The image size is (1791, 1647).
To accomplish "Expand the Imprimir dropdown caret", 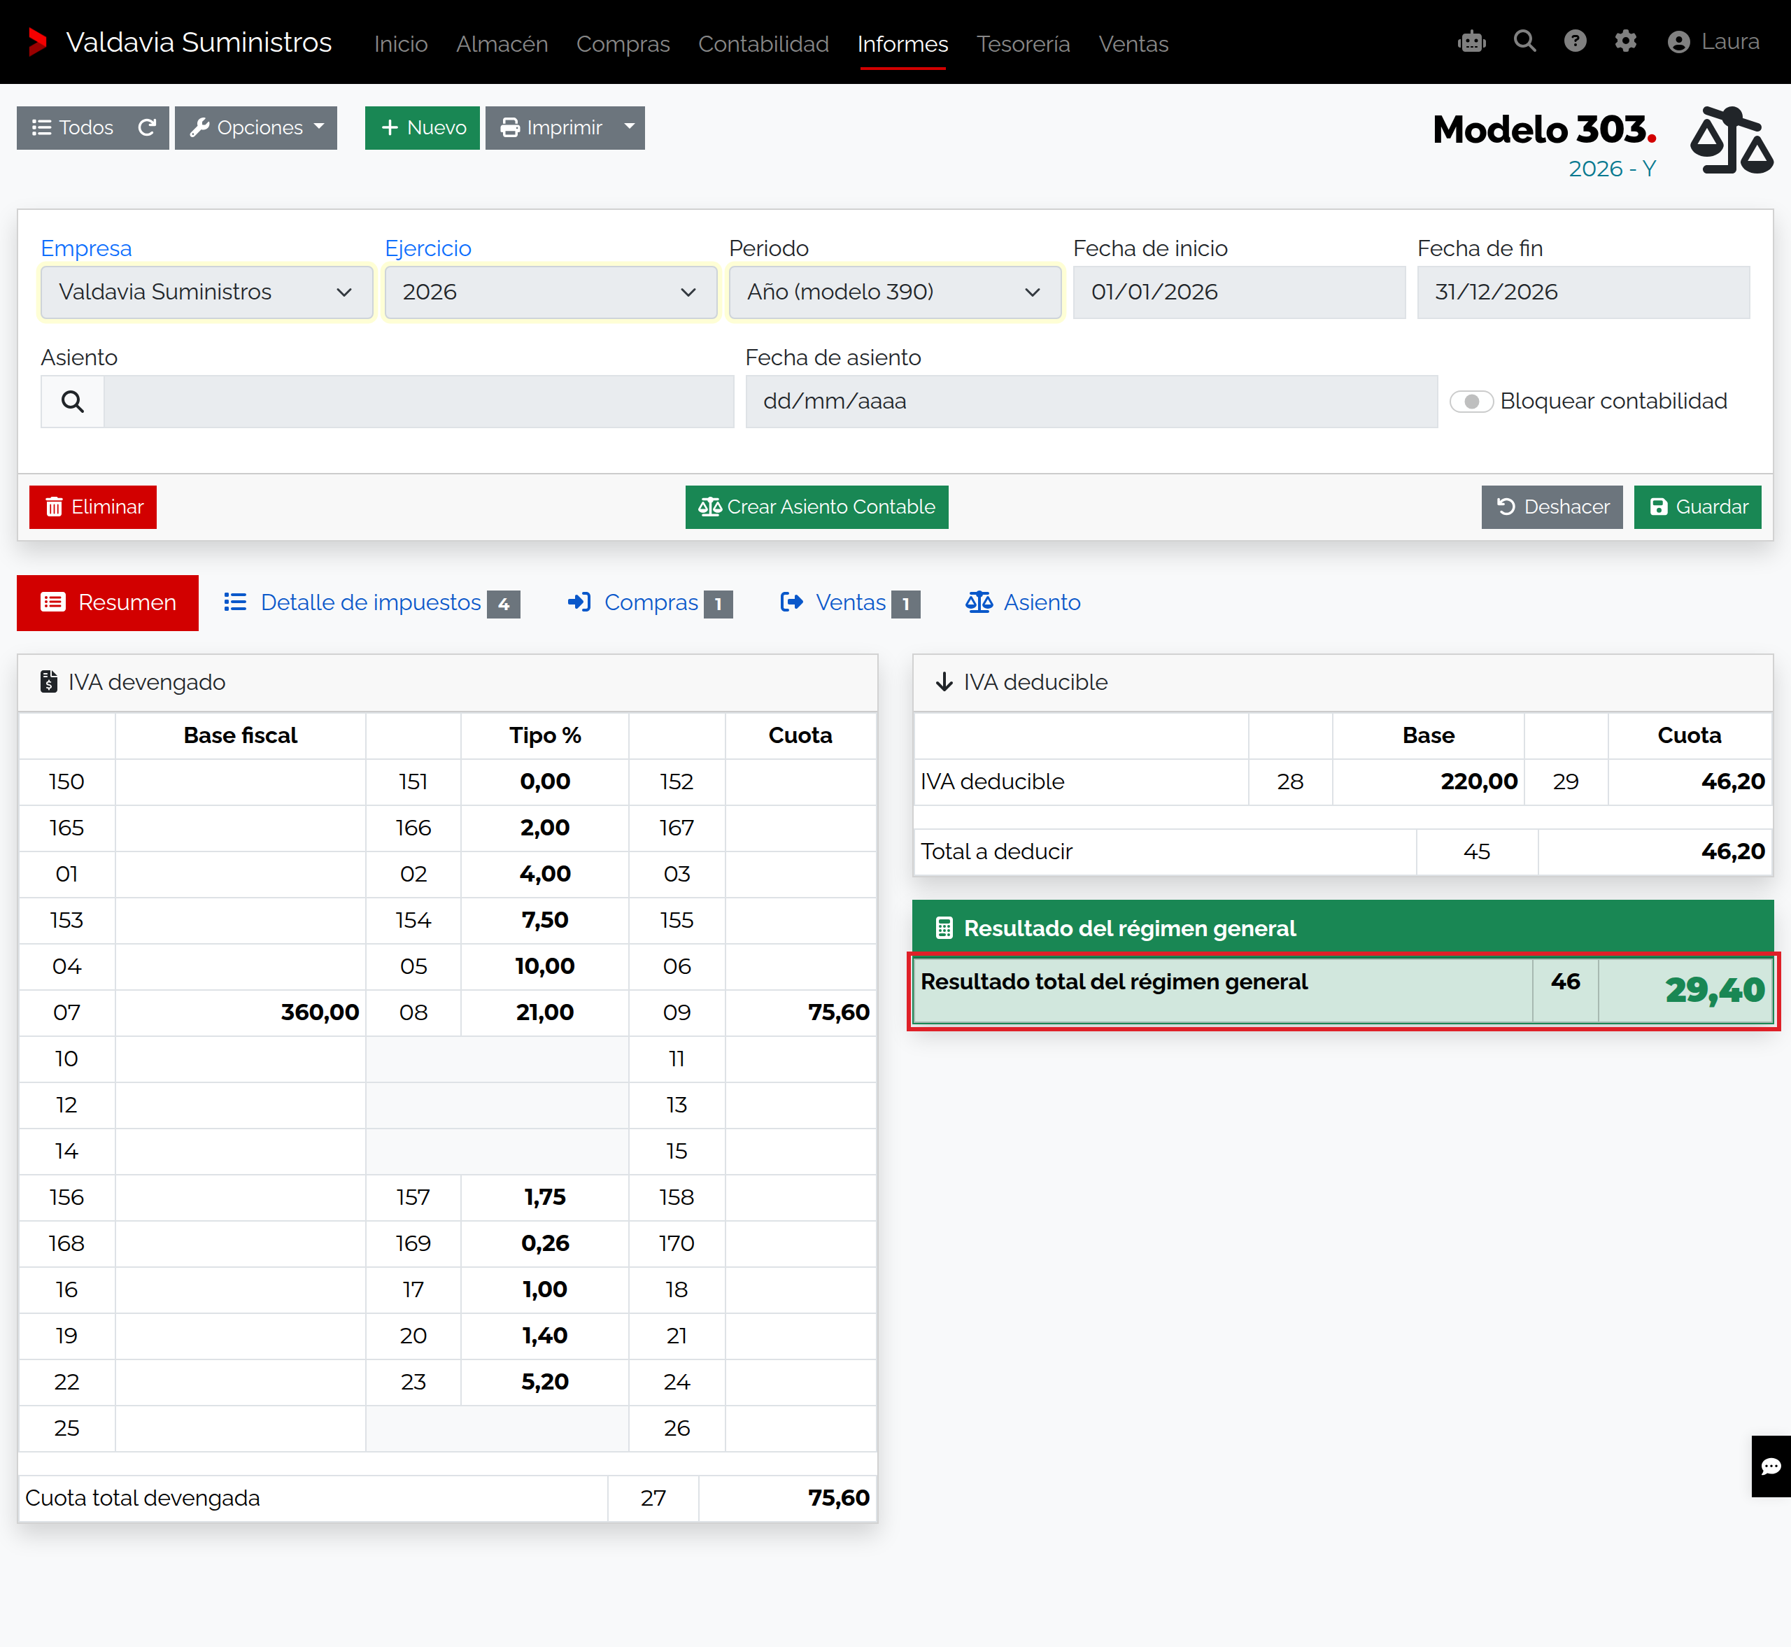I will (630, 127).
